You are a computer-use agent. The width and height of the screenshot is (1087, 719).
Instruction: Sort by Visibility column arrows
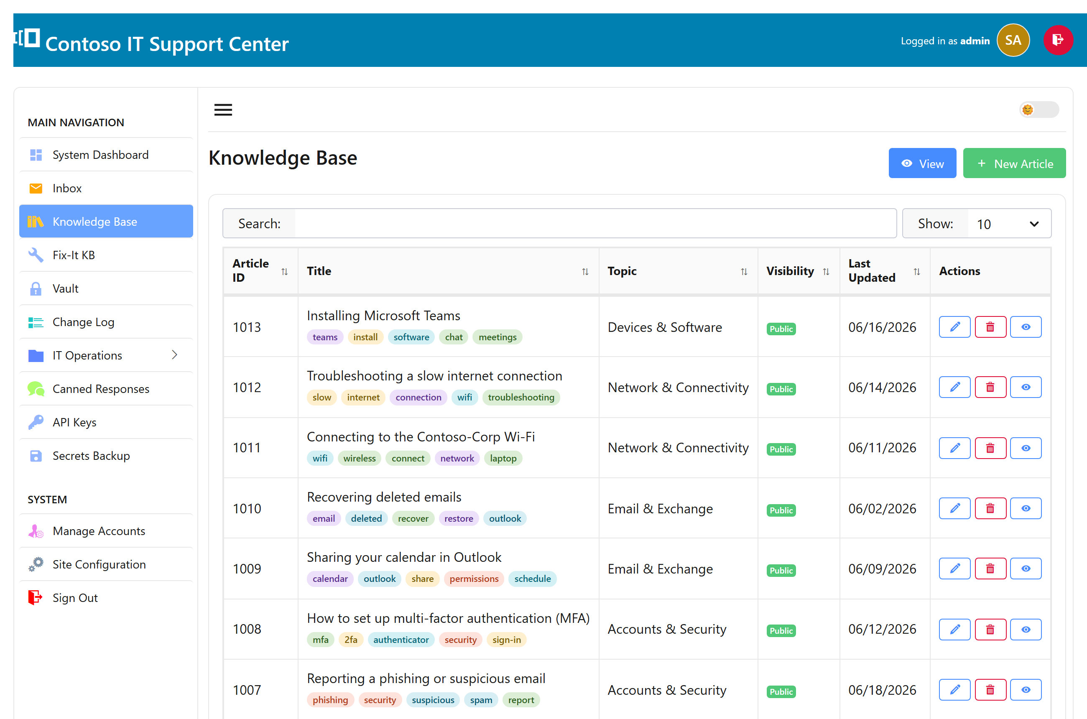(x=826, y=271)
